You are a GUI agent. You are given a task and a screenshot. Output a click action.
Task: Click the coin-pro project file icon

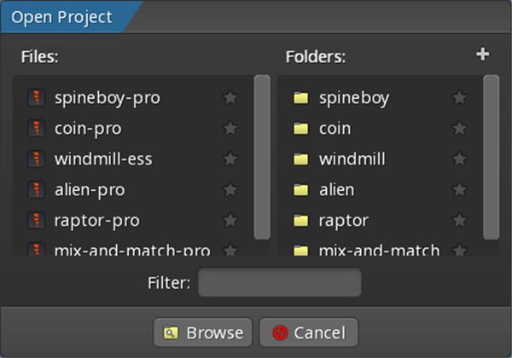(x=35, y=129)
